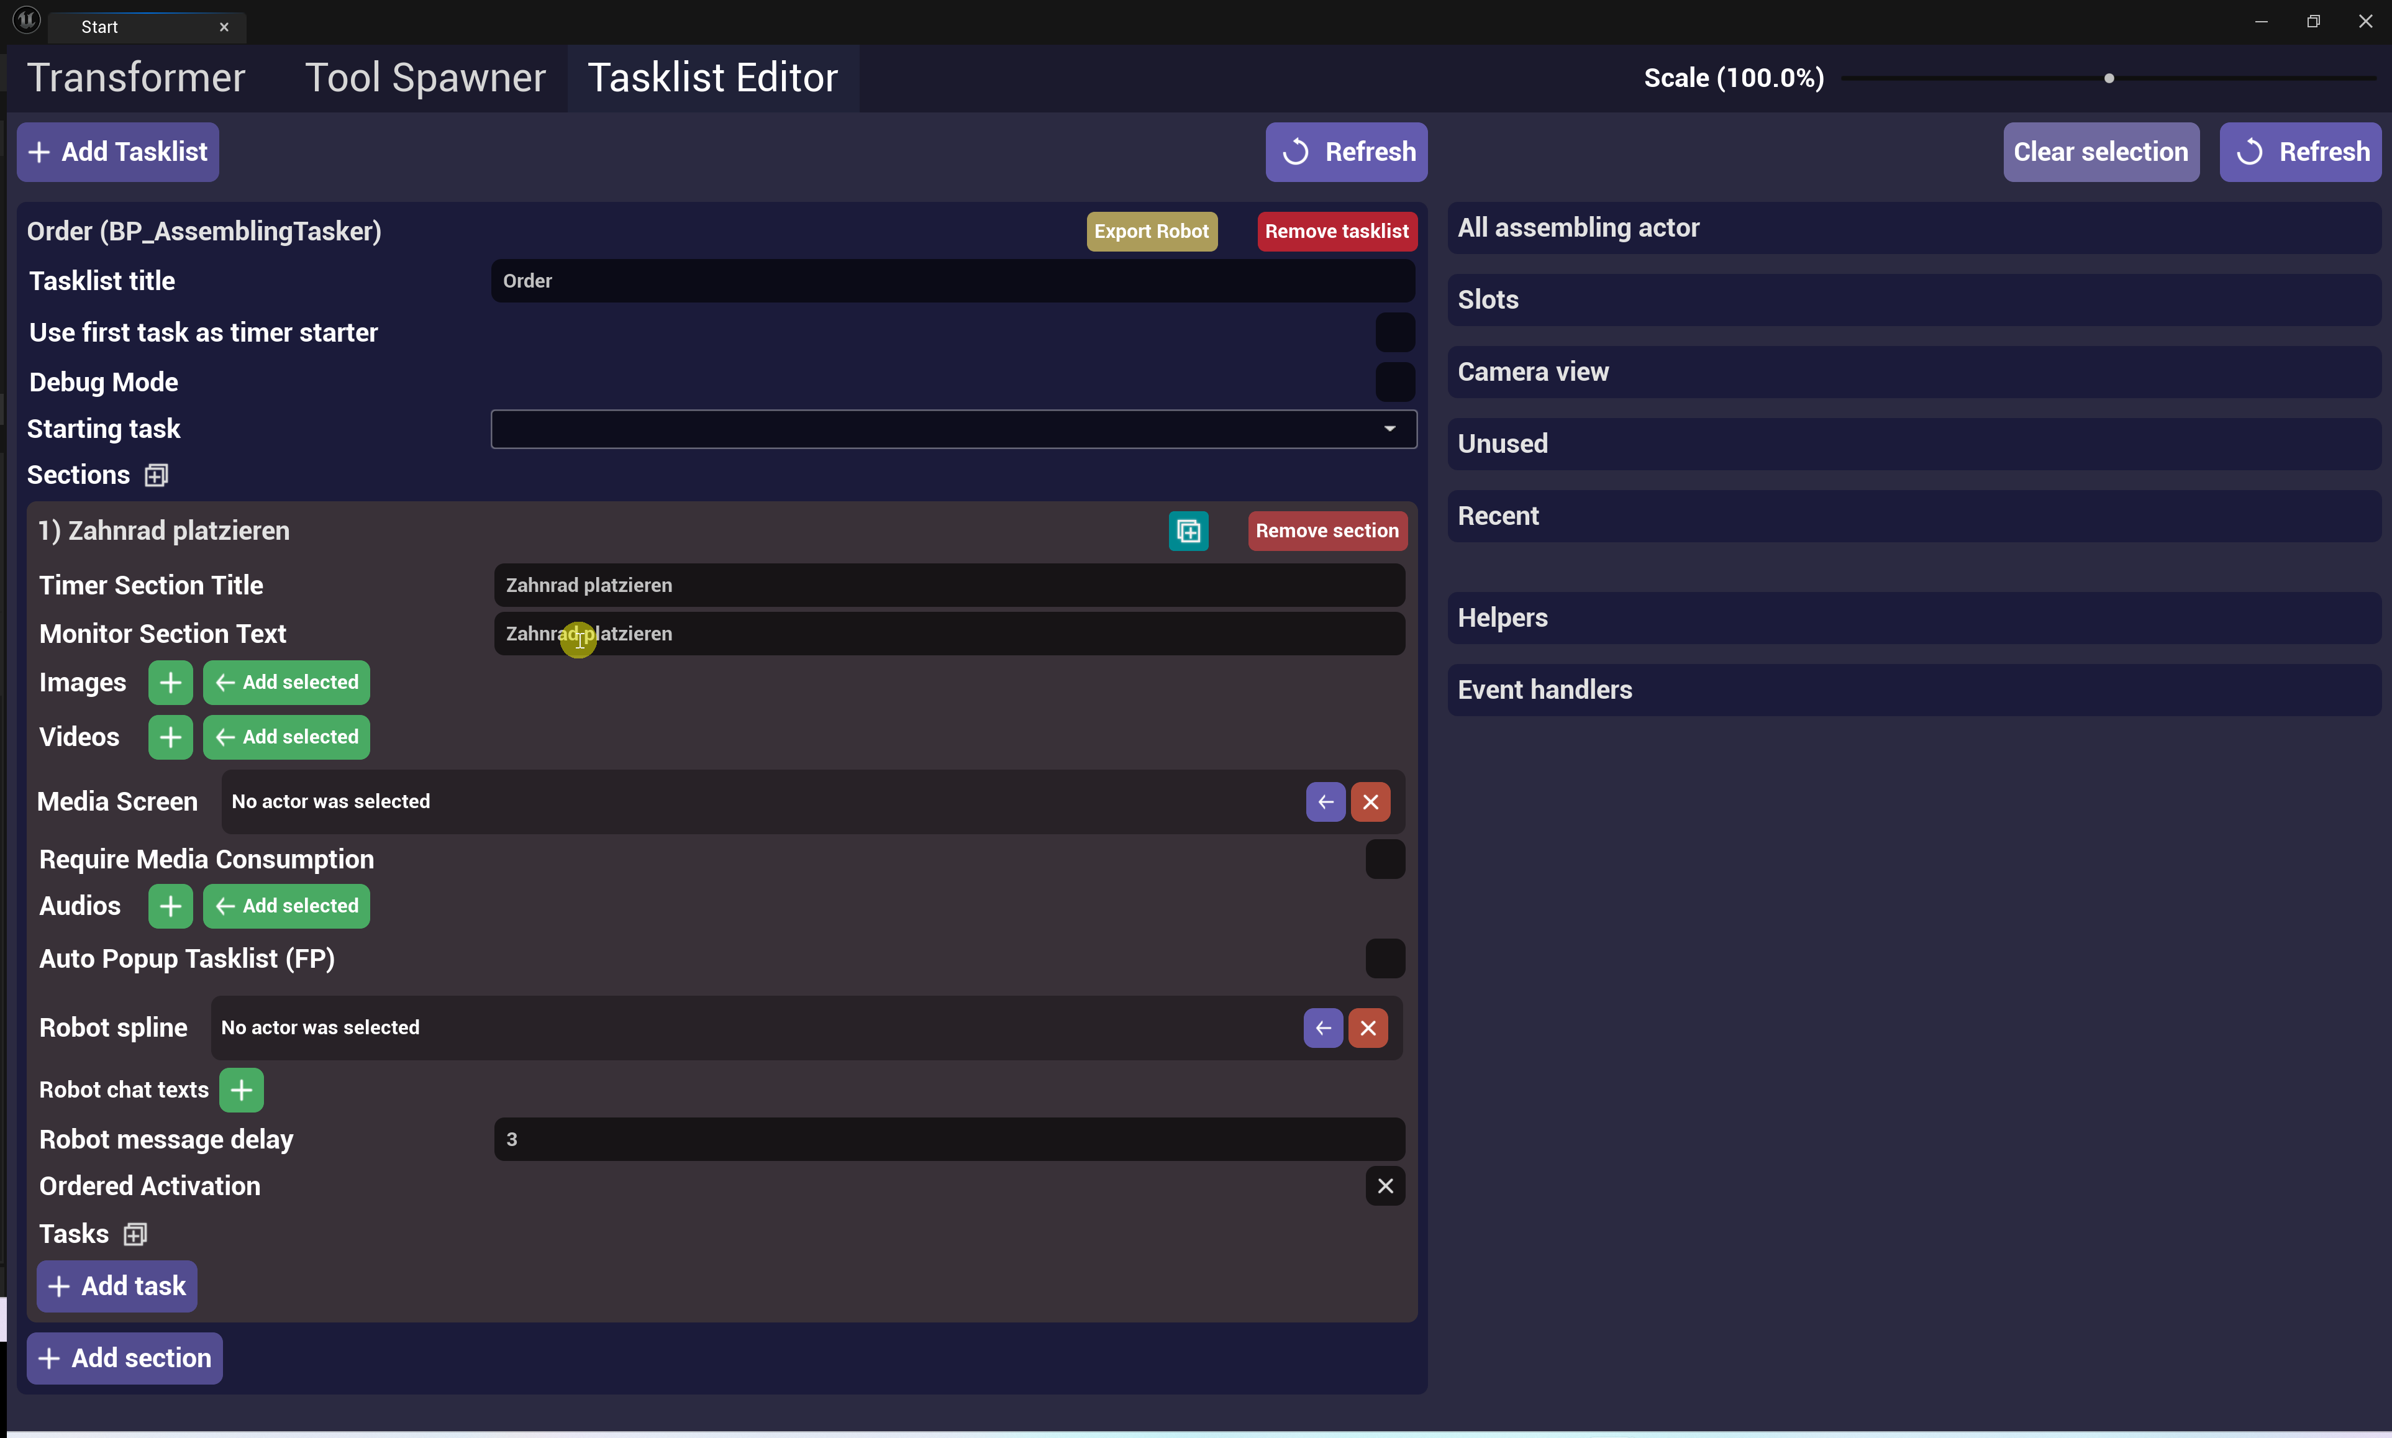Clear the Robot spline actor with red X
The height and width of the screenshot is (1438, 2392).
point(1368,1028)
